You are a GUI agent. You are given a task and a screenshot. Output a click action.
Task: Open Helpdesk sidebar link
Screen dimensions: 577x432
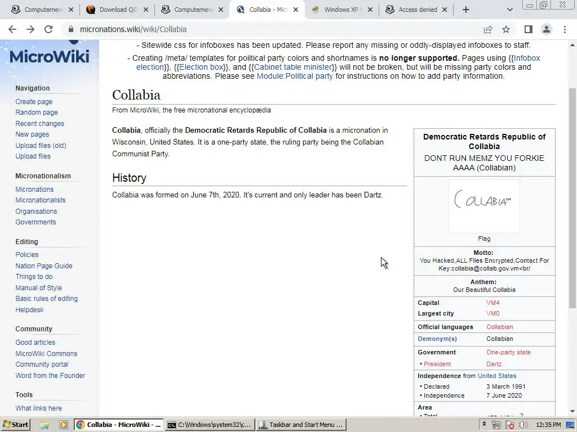pyautogui.click(x=29, y=310)
